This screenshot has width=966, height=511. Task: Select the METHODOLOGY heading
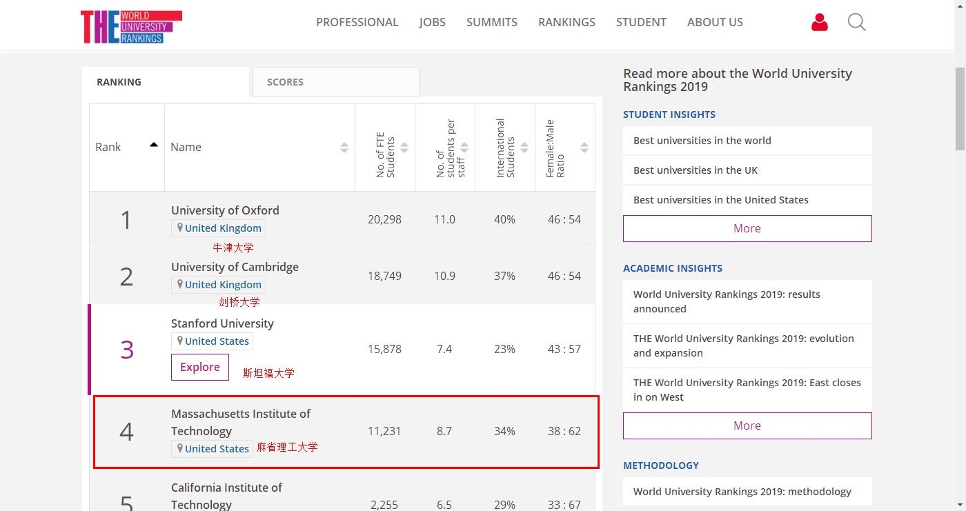tap(661, 465)
